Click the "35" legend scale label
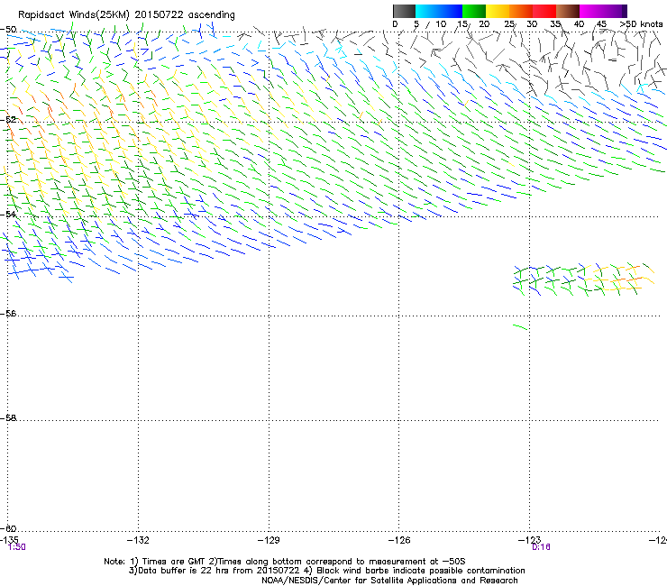Viewport: 667px width, 586px height. click(555, 24)
